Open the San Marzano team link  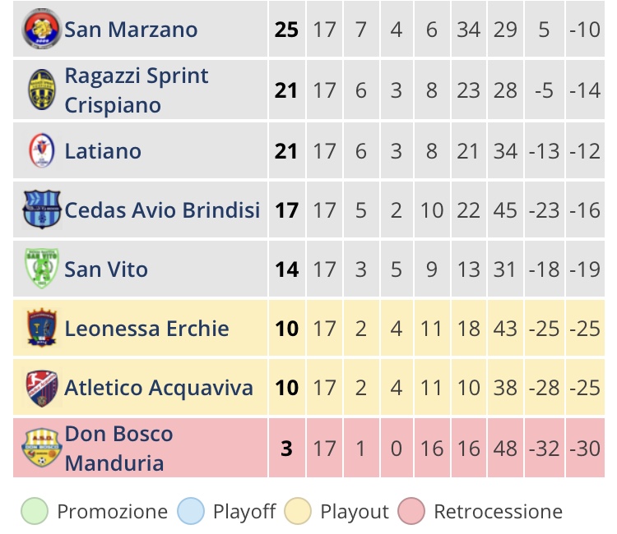point(131,30)
